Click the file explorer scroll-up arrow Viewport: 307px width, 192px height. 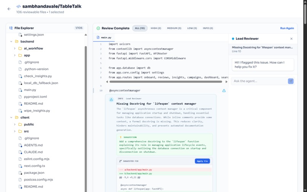tap(86, 35)
